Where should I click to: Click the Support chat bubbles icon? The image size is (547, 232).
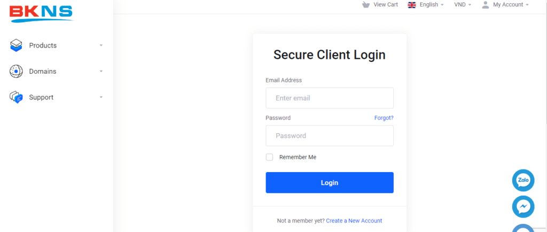tap(16, 97)
